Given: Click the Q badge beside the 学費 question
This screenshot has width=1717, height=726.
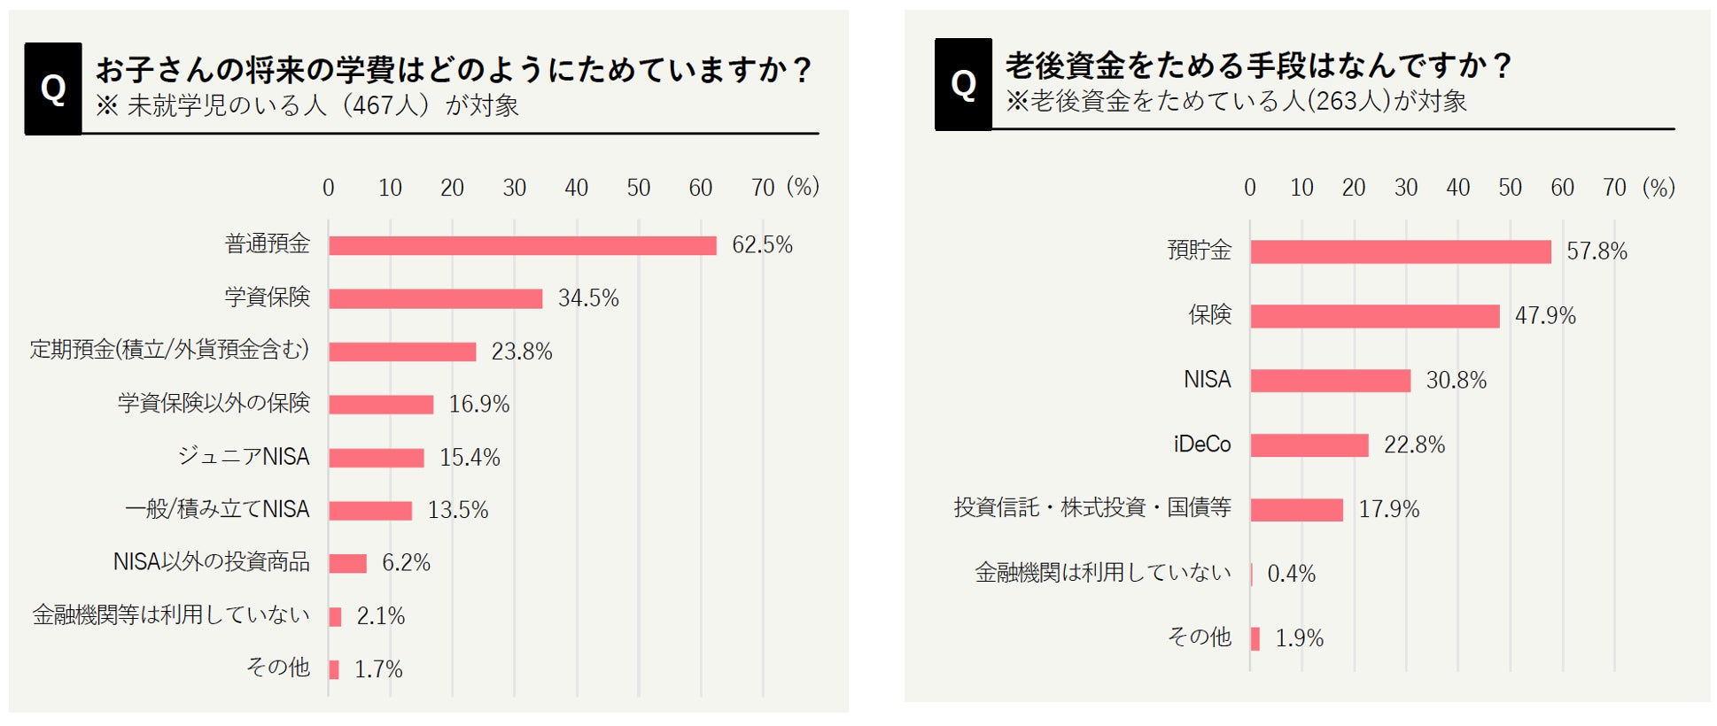Looking at the screenshot, I should [53, 89].
